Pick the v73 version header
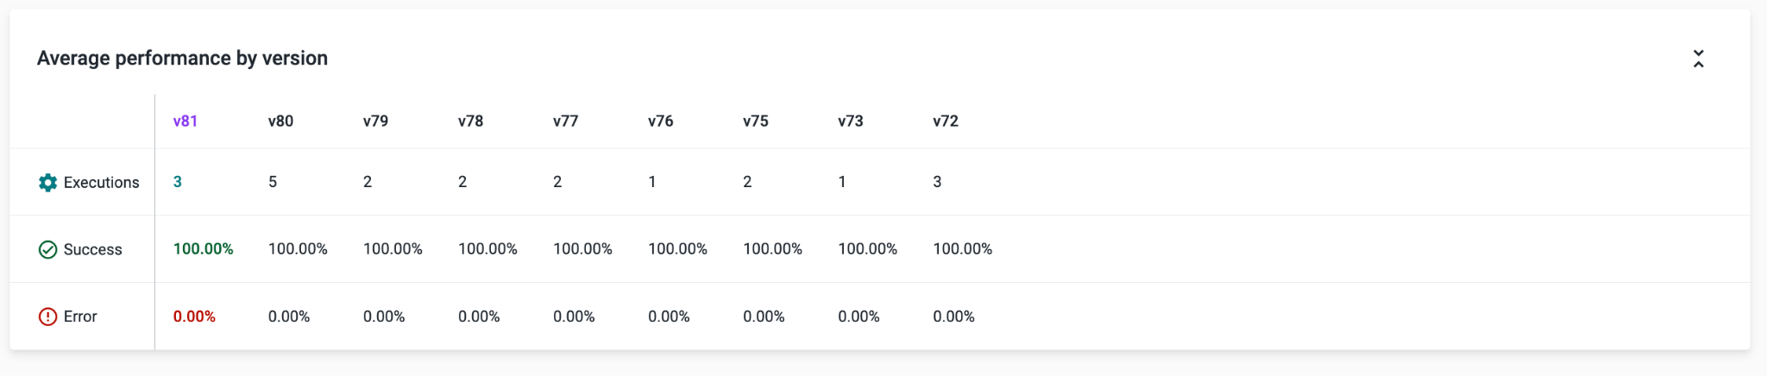1767x376 pixels. click(x=850, y=122)
